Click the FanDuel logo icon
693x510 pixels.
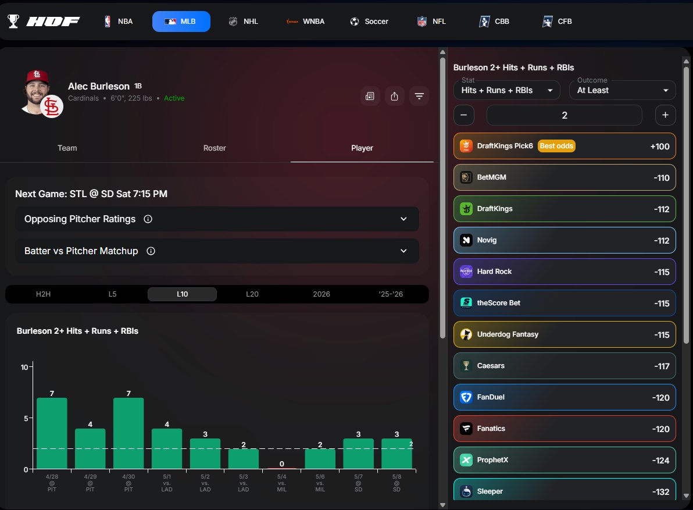(x=466, y=397)
